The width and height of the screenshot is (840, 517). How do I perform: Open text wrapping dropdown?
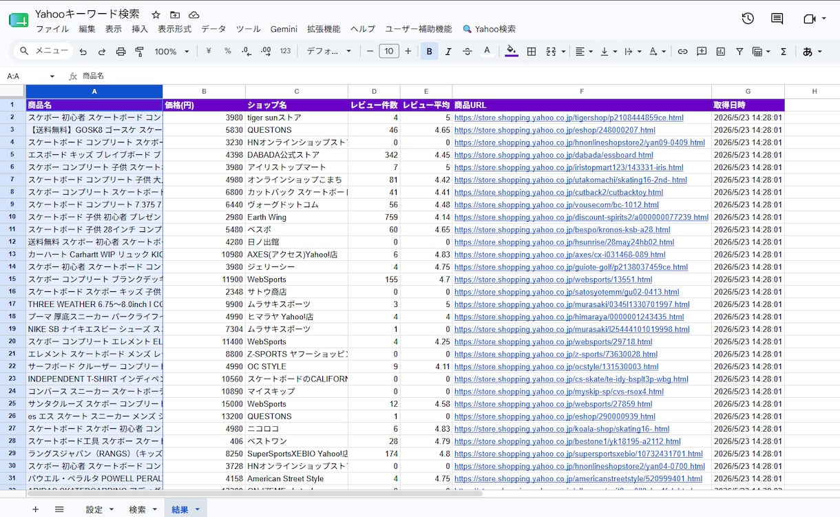pyautogui.click(x=633, y=52)
